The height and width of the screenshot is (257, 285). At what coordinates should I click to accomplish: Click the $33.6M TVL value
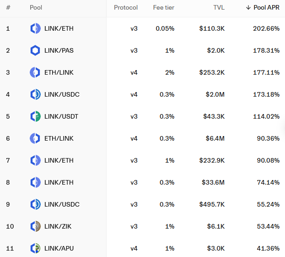click(x=213, y=182)
